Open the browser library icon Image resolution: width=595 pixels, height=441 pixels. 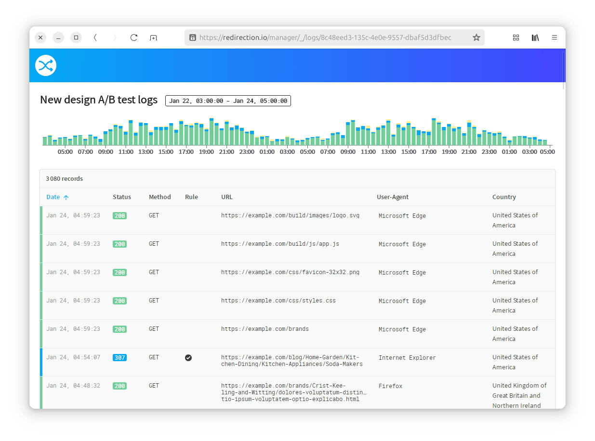click(535, 38)
